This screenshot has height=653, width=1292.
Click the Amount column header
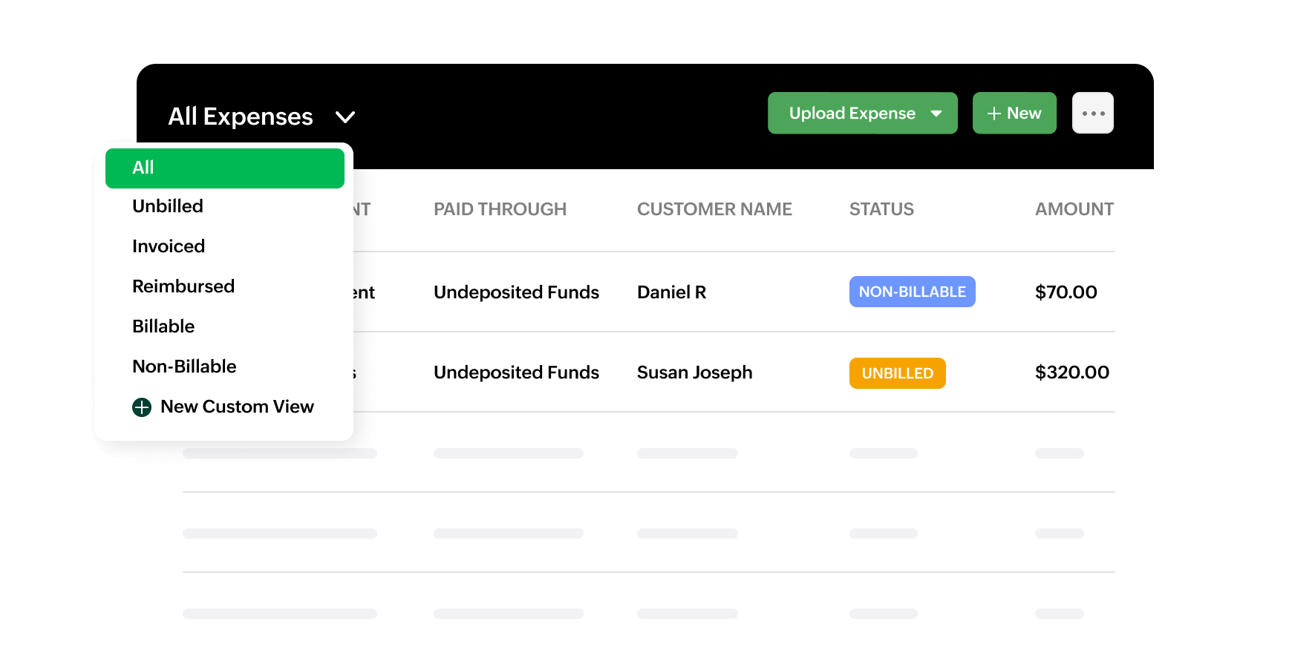coord(1074,209)
